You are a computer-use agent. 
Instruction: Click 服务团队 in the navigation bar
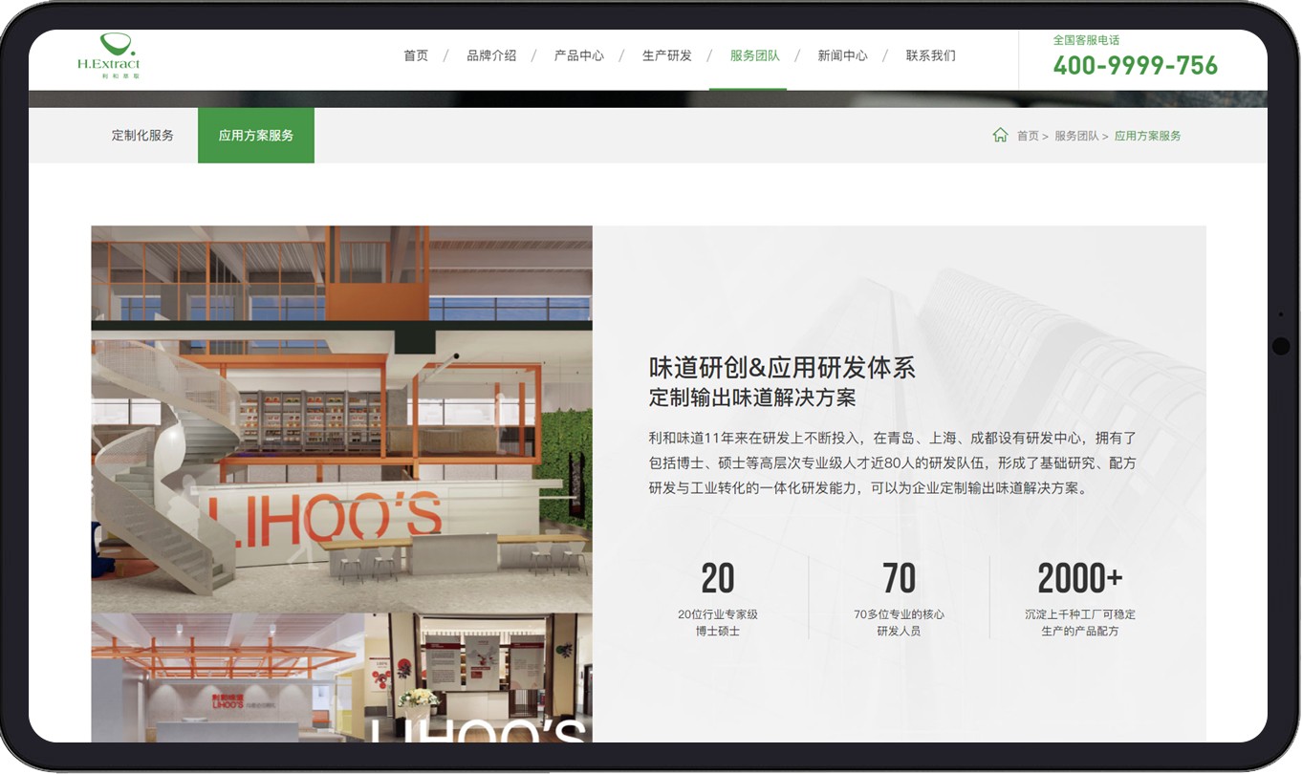754,56
